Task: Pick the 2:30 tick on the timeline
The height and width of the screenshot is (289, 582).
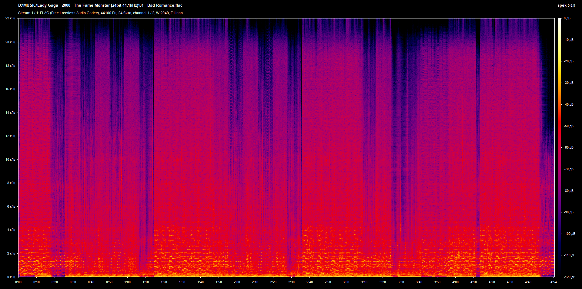Action: (x=291, y=282)
